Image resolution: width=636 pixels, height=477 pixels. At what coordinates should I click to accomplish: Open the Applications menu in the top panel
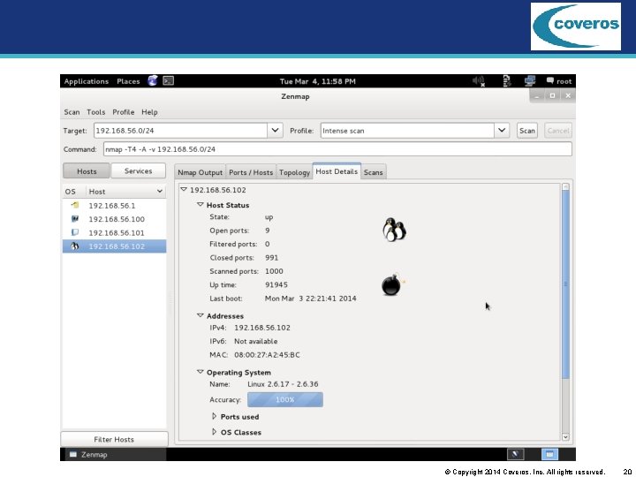(86, 81)
